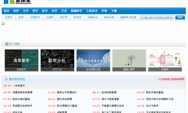The image size is (188, 113).
Task: Open the 艺术 navigation tab
Action: pyautogui.click(x=64, y=11)
